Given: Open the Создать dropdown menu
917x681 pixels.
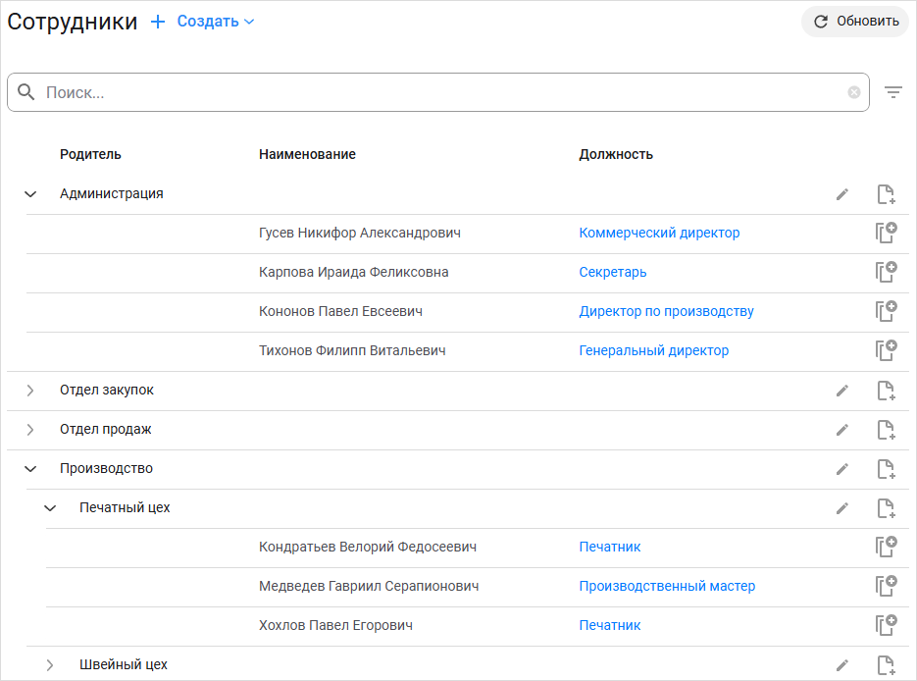Looking at the screenshot, I should 216,22.
